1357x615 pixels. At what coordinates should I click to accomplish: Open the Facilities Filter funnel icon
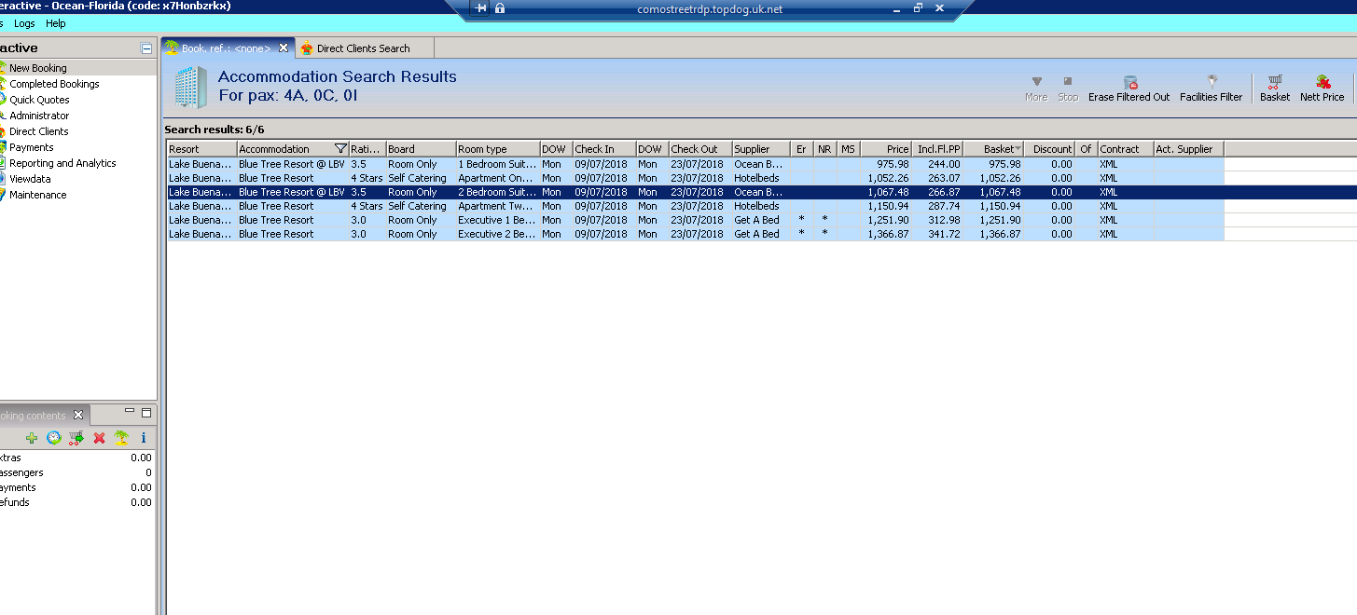coord(1212,82)
